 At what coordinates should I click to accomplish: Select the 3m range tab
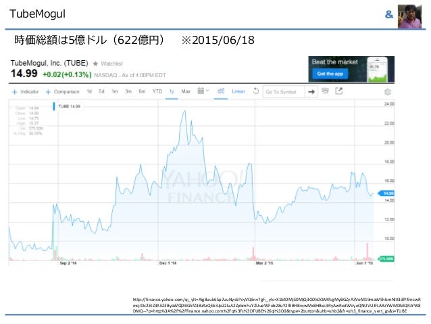128,91
